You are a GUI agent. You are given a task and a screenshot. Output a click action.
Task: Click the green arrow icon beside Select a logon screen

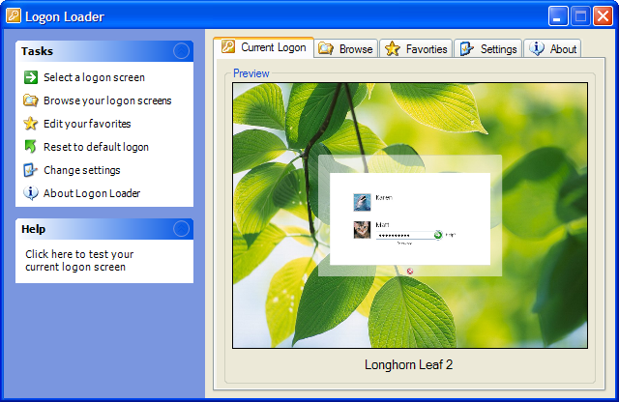(31, 77)
